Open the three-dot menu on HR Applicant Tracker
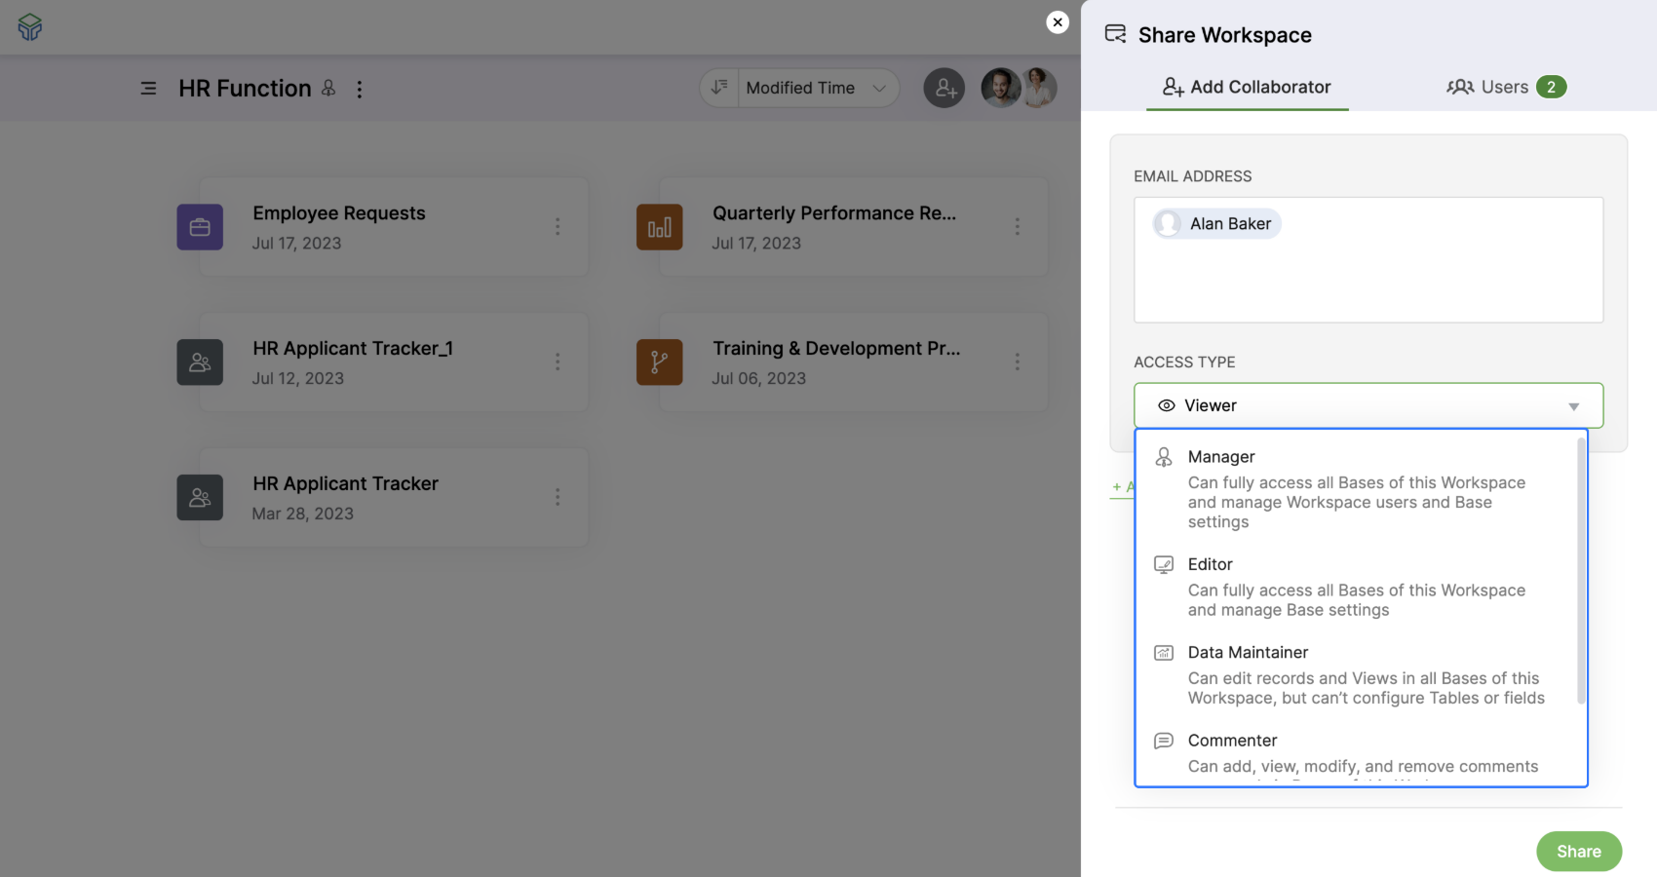1657x877 pixels. pyautogui.click(x=558, y=497)
